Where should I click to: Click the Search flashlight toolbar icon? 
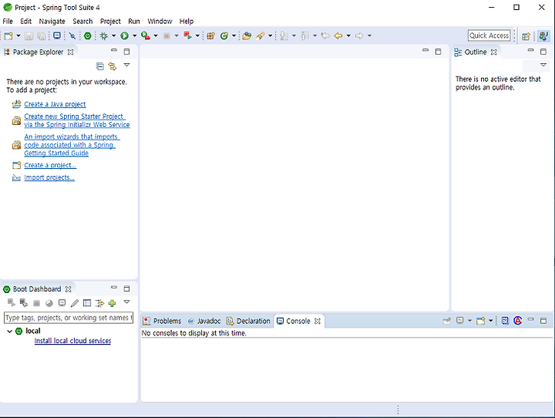point(261,35)
